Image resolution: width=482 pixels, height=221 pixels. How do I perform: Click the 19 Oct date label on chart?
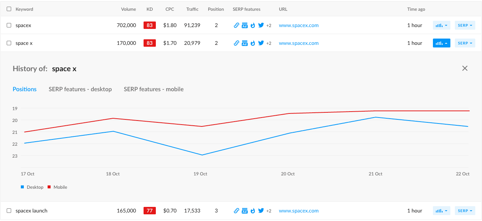coord(200,174)
